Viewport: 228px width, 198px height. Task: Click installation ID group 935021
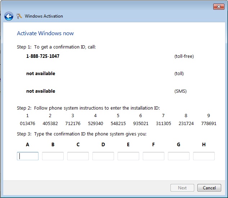[141, 124]
